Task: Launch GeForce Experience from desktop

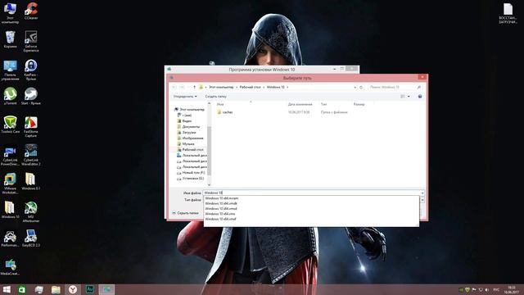Action: (x=31, y=41)
